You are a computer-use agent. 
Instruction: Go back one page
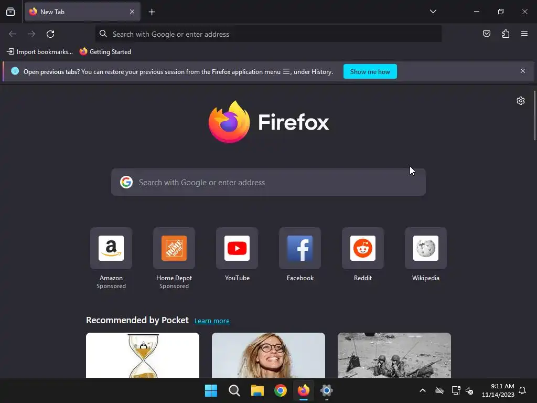pyautogui.click(x=13, y=34)
